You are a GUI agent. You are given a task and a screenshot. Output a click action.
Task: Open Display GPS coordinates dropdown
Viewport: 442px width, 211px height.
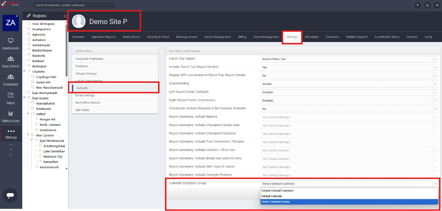coord(349,76)
